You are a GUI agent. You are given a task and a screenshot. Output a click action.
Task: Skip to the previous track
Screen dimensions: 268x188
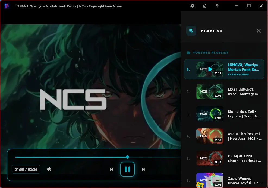click(111, 169)
